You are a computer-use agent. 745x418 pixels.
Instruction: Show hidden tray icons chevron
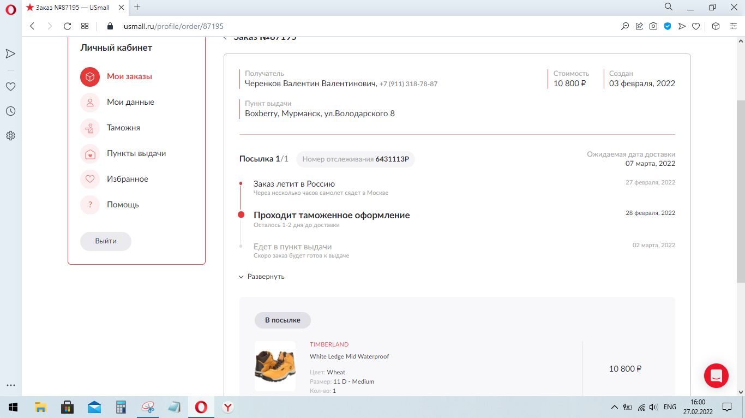615,407
